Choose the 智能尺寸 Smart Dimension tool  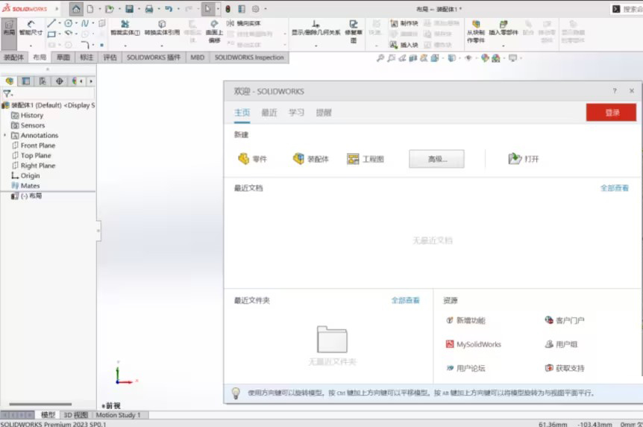(x=31, y=28)
